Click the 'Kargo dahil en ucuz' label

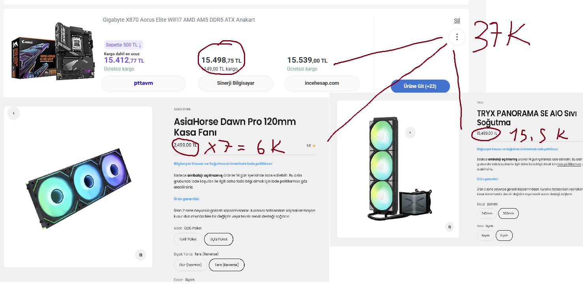click(122, 54)
